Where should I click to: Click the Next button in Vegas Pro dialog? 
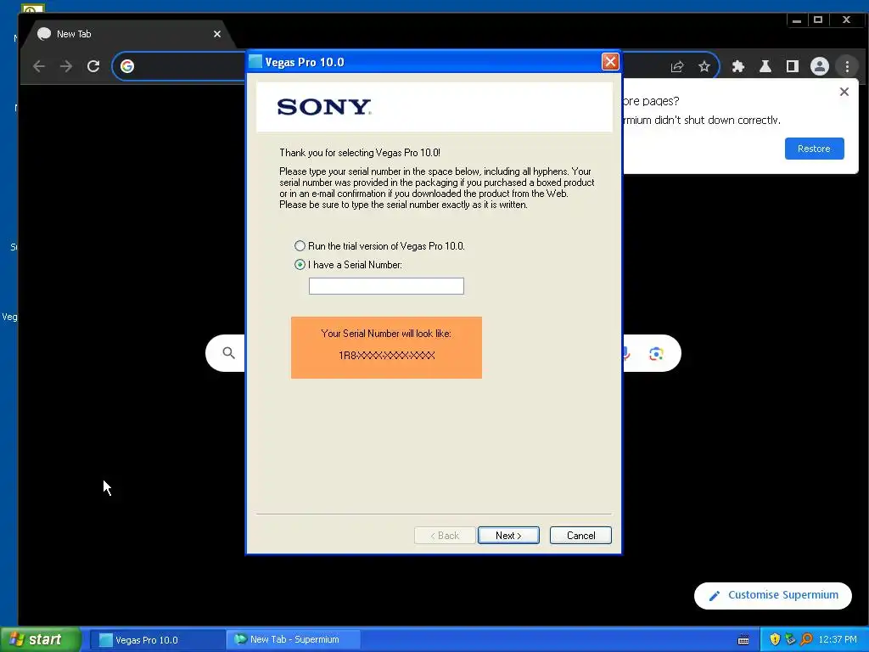[508, 535]
